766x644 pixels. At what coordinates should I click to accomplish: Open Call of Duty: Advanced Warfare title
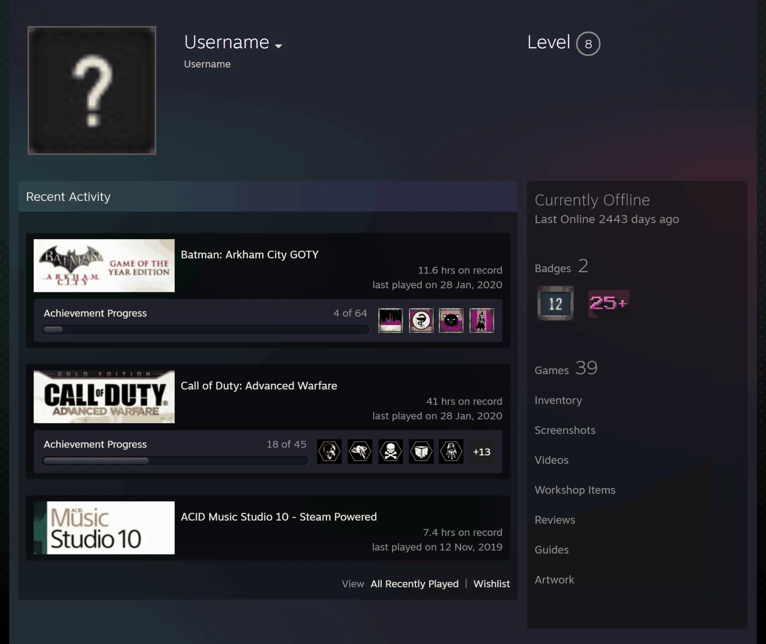click(x=259, y=386)
